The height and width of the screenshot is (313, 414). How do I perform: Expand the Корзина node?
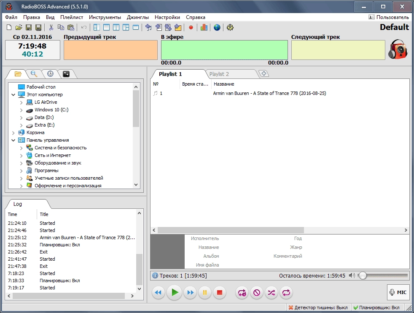point(13,132)
